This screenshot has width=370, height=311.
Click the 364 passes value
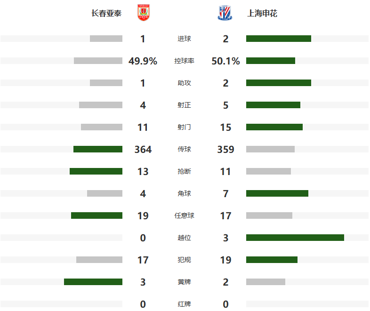[x=143, y=150]
